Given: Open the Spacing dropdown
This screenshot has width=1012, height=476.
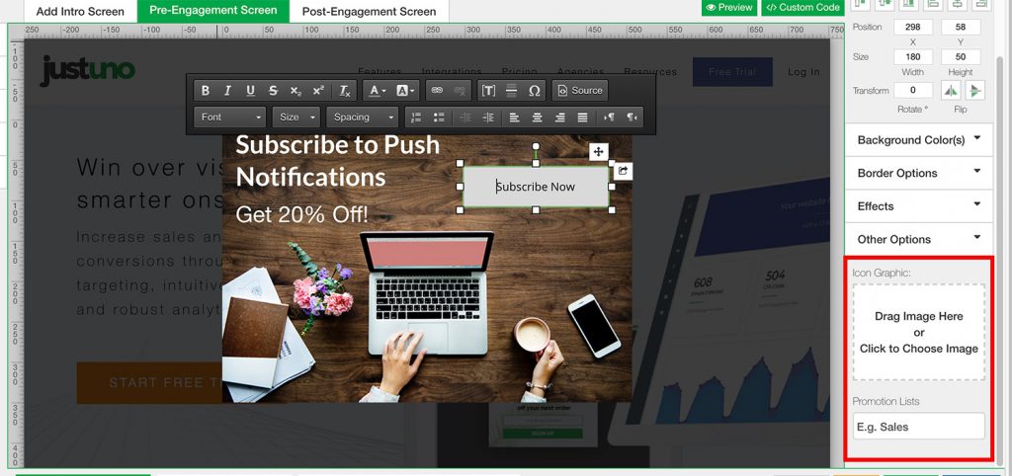Looking at the screenshot, I should pos(362,118).
